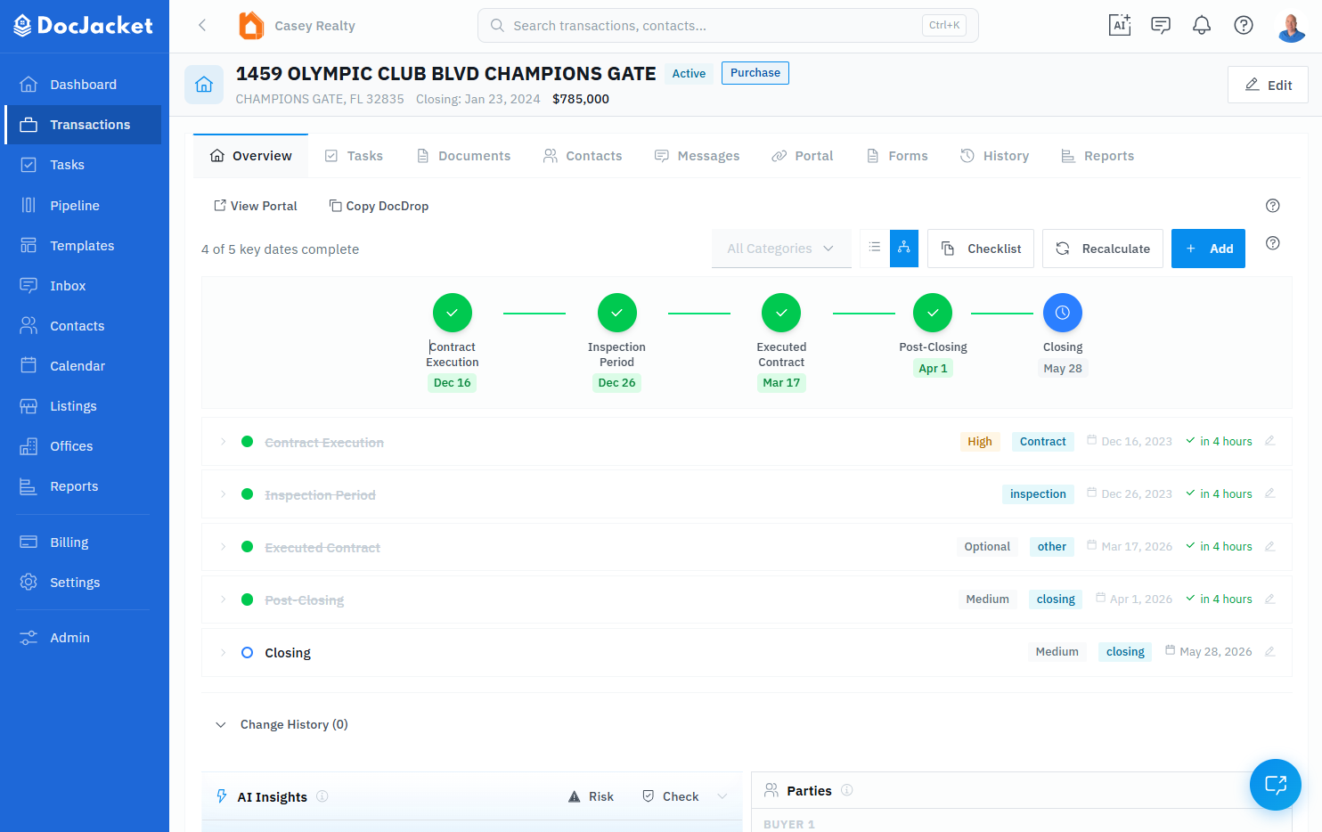The image size is (1322, 832).
Task: Click the messages chat icon in header
Action: pyautogui.click(x=1161, y=25)
